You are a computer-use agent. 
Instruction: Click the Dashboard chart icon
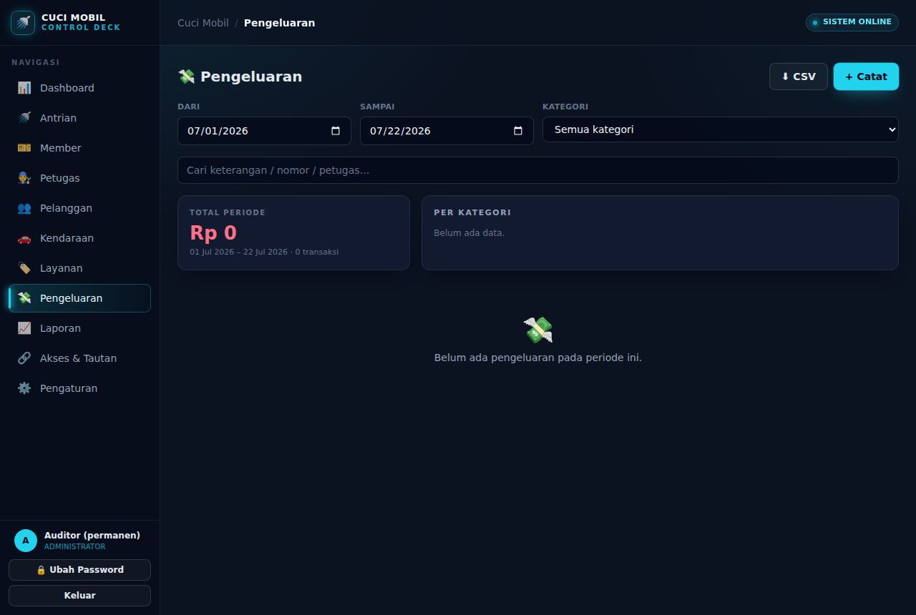point(24,88)
